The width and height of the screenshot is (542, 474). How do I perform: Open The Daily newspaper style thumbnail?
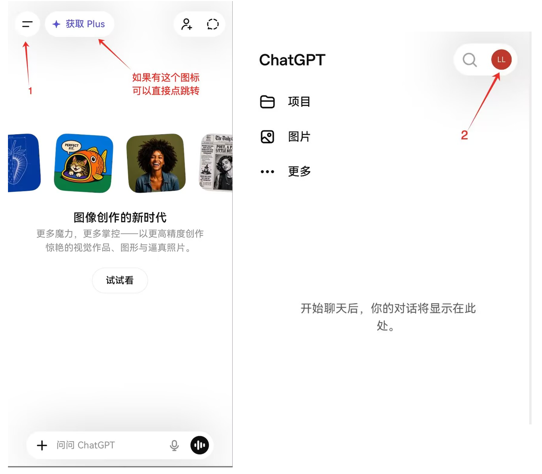coord(216,163)
